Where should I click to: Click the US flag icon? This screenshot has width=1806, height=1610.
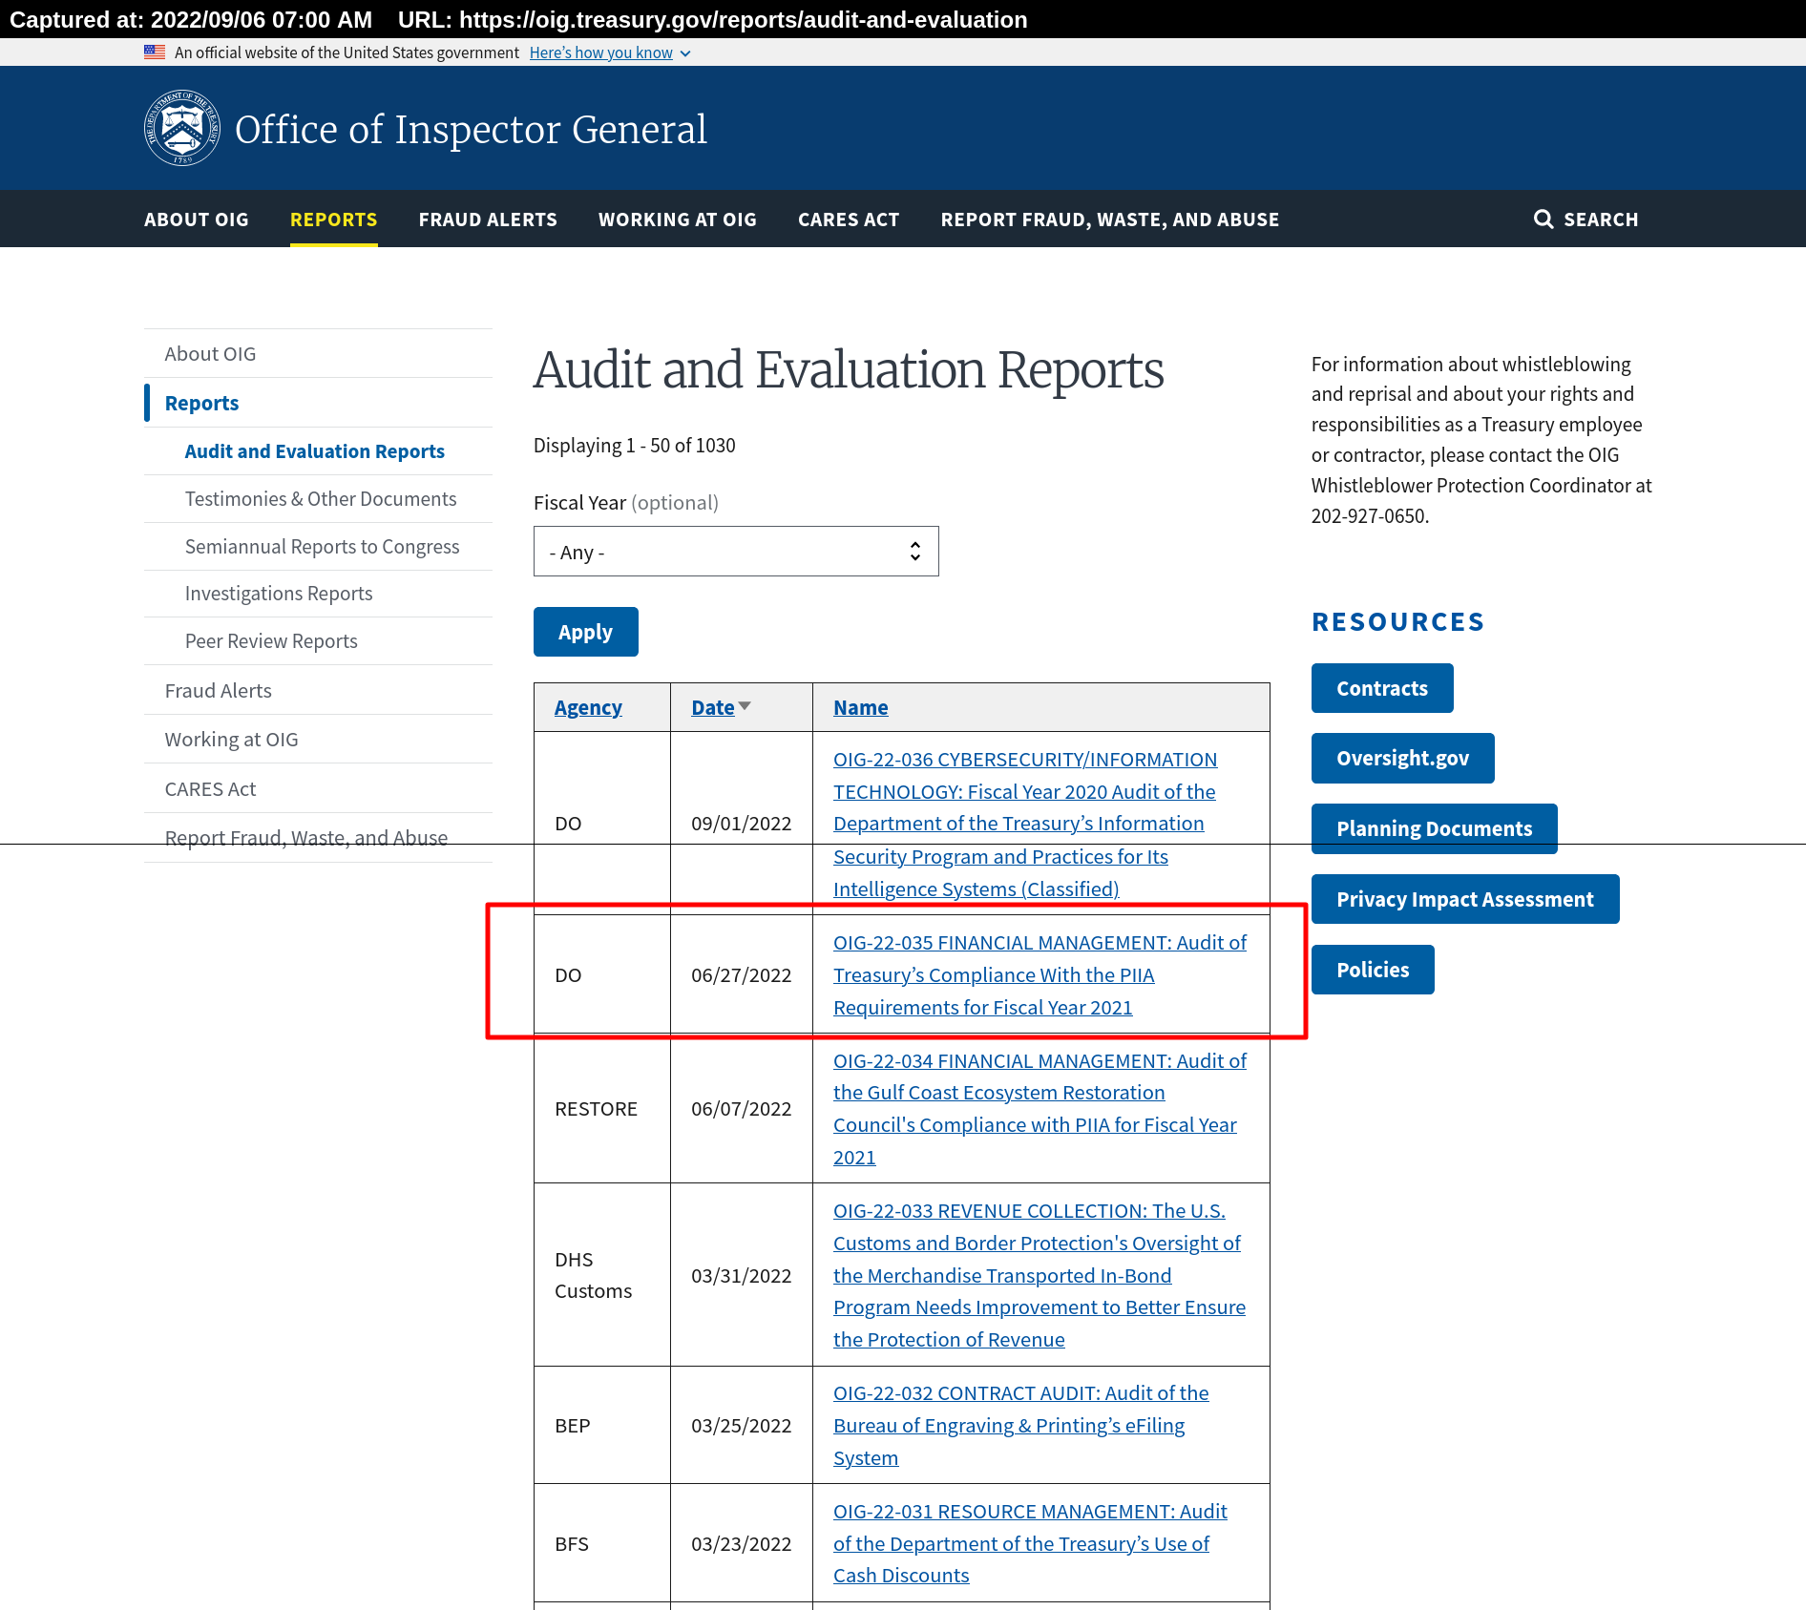155,52
